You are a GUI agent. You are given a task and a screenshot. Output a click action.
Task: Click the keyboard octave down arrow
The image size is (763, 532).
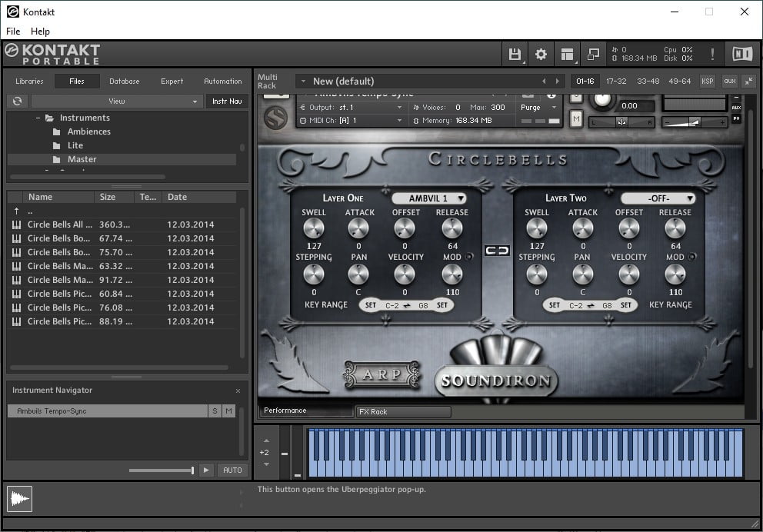[x=266, y=464]
